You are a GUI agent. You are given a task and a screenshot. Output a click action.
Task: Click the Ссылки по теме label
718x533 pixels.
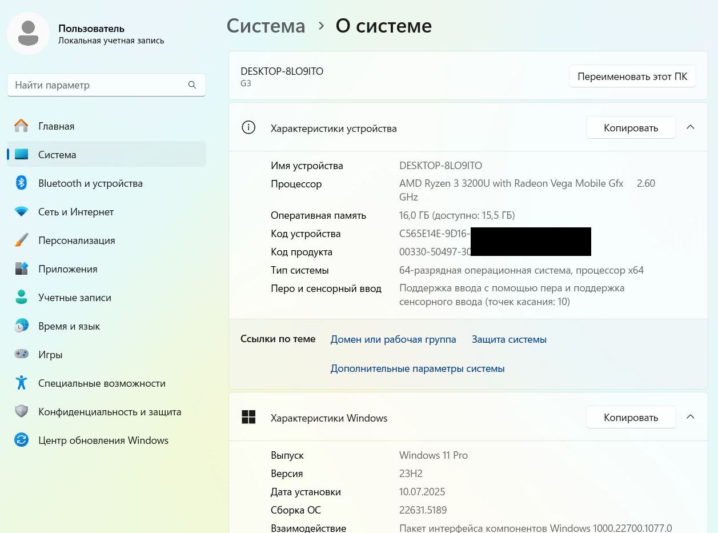(x=278, y=339)
